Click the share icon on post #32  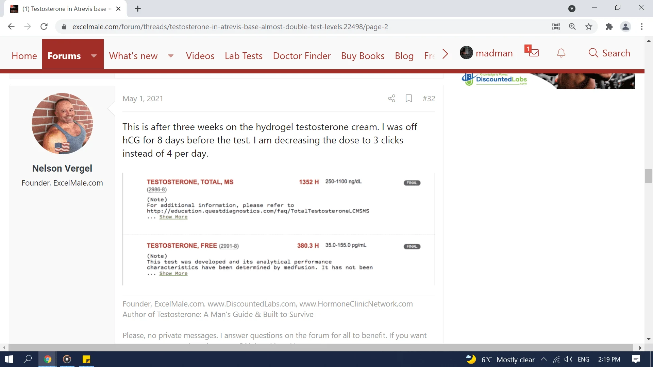391,99
